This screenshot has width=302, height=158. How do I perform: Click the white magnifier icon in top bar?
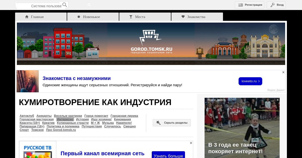(x=89, y=5)
